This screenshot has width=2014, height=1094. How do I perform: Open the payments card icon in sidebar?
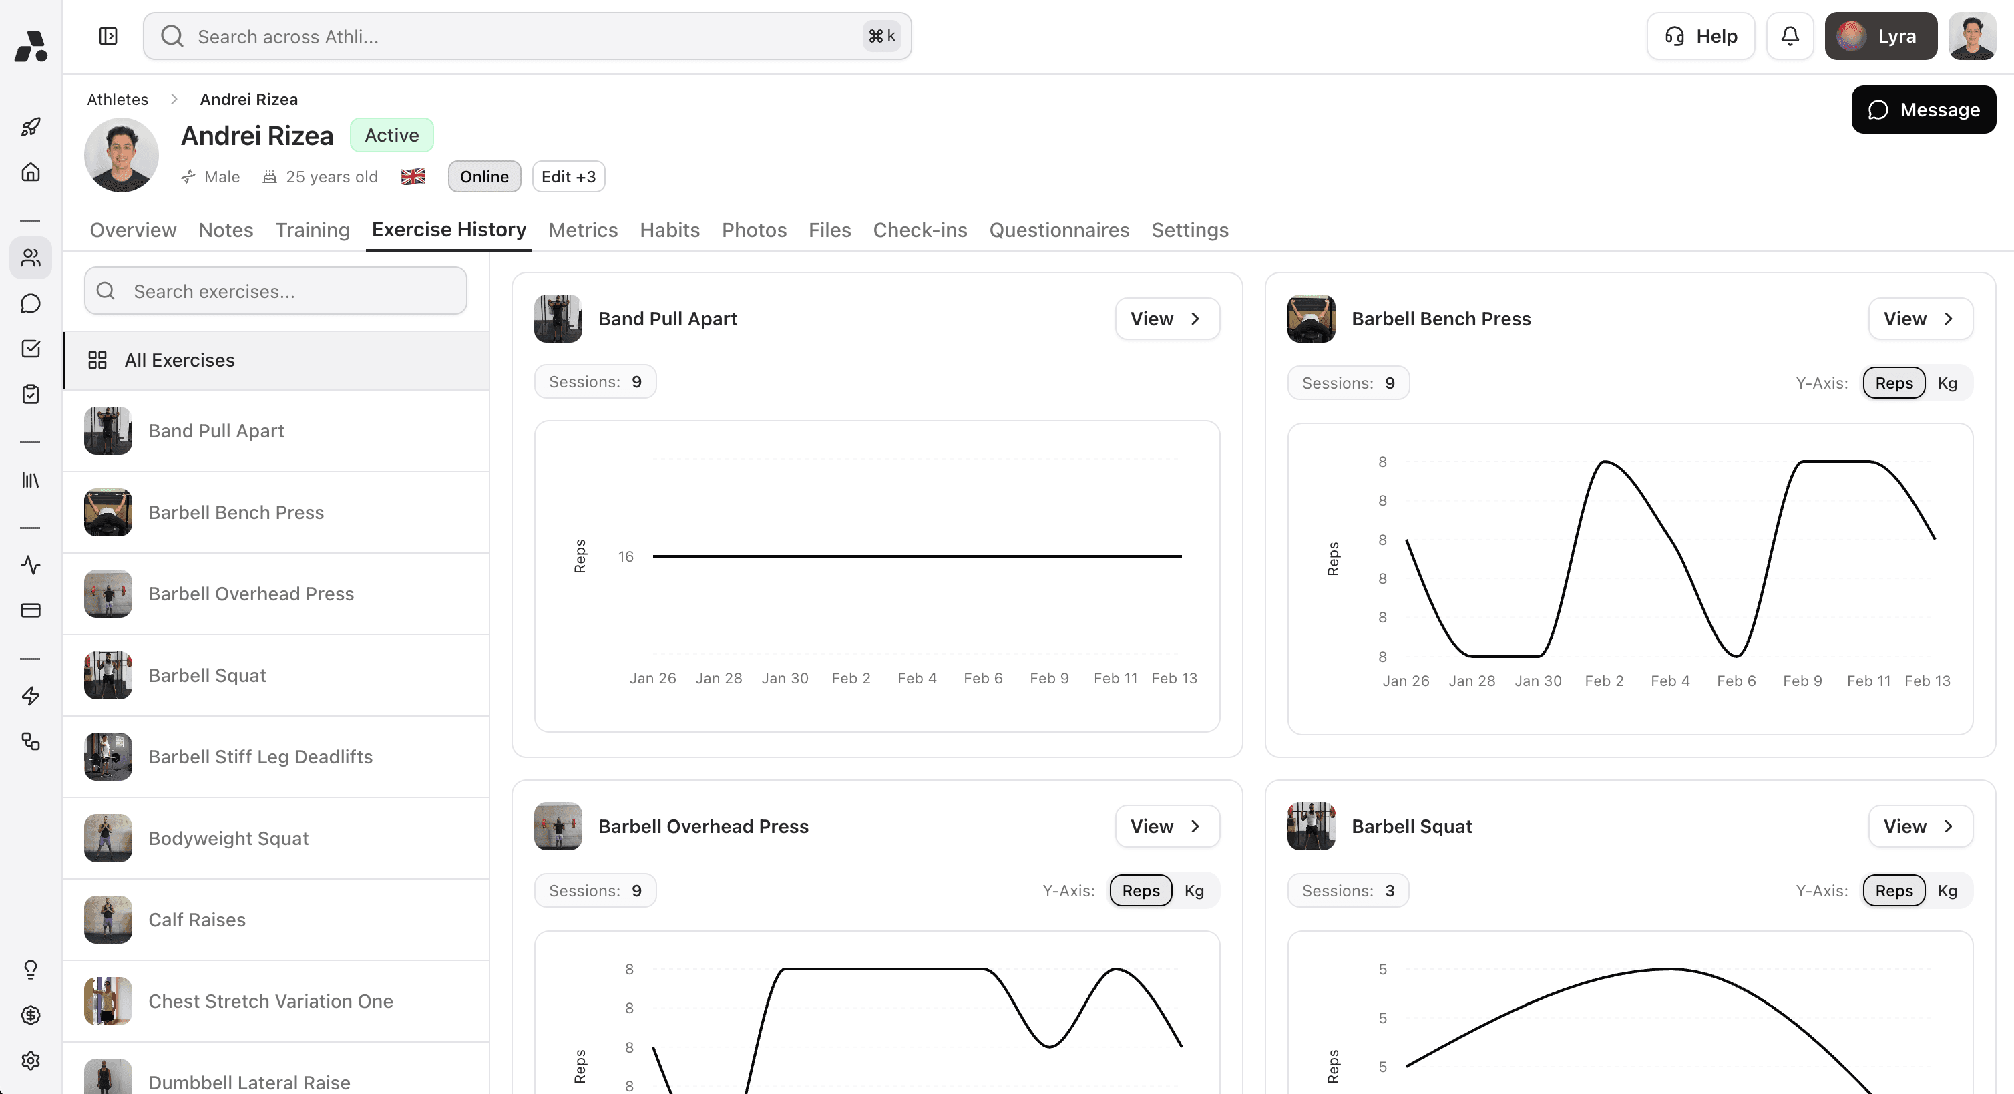tap(31, 610)
